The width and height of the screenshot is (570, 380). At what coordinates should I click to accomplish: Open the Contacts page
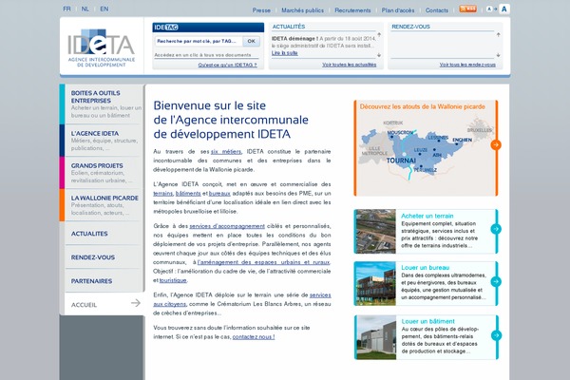[437, 10]
